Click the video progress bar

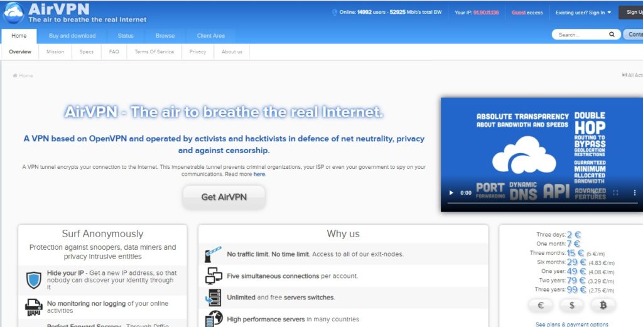point(542,203)
